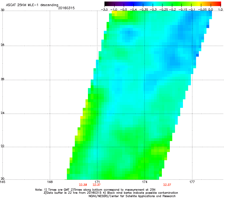The image size is (226, 198).
Task: Pick the yellow segment of the color bar
Action: 199,4
